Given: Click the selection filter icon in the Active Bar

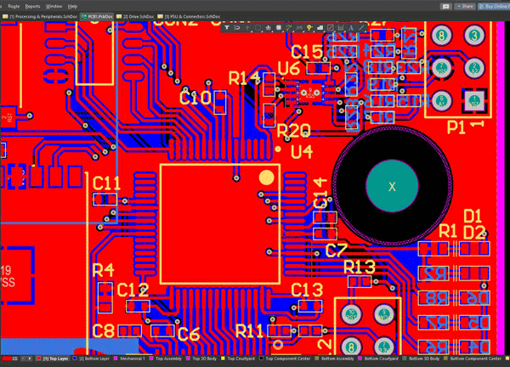Looking at the screenshot, I should click(229, 27).
